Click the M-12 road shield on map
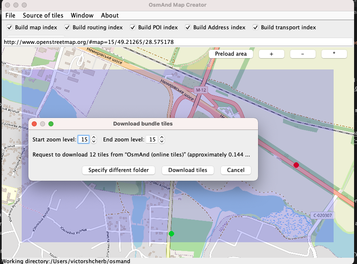The width and height of the screenshot is (357, 264). tap(200, 90)
